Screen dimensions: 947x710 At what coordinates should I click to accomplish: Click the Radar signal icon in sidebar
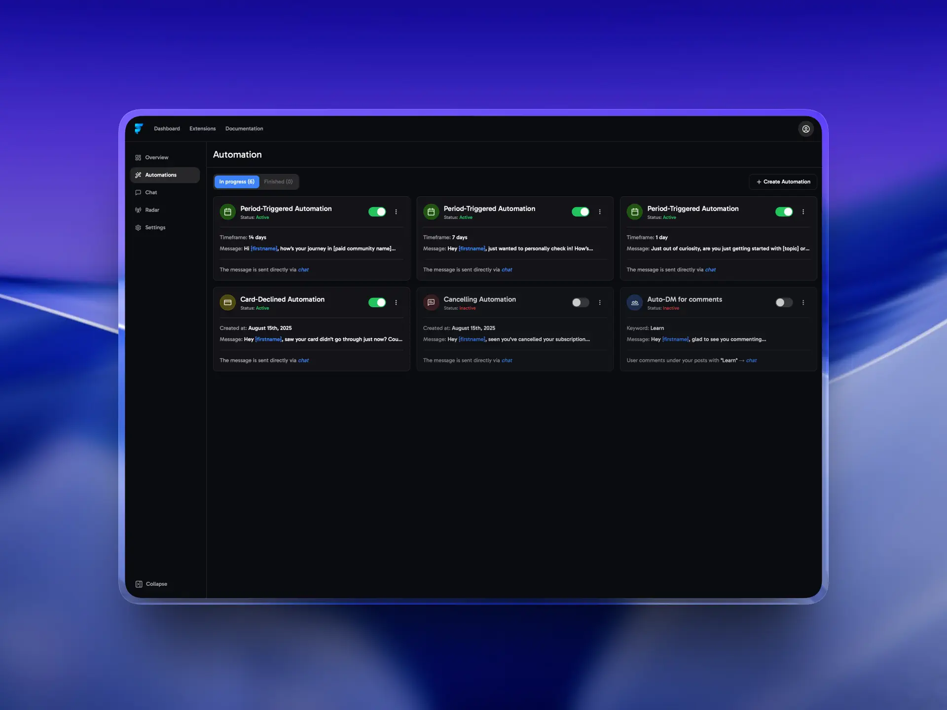coord(138,210)
